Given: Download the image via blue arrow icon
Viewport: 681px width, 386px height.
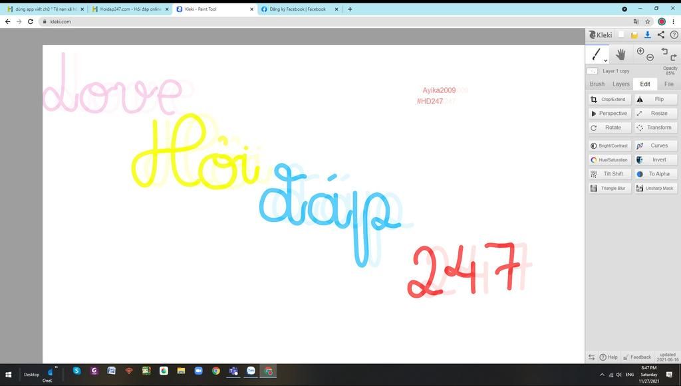Looking at the screenshot, I should [647, 35].
